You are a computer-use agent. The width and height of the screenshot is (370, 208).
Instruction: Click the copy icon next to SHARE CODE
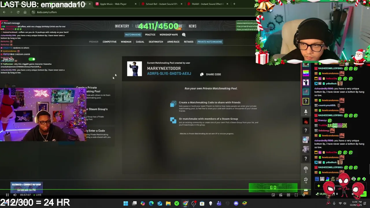pos(202,74)
